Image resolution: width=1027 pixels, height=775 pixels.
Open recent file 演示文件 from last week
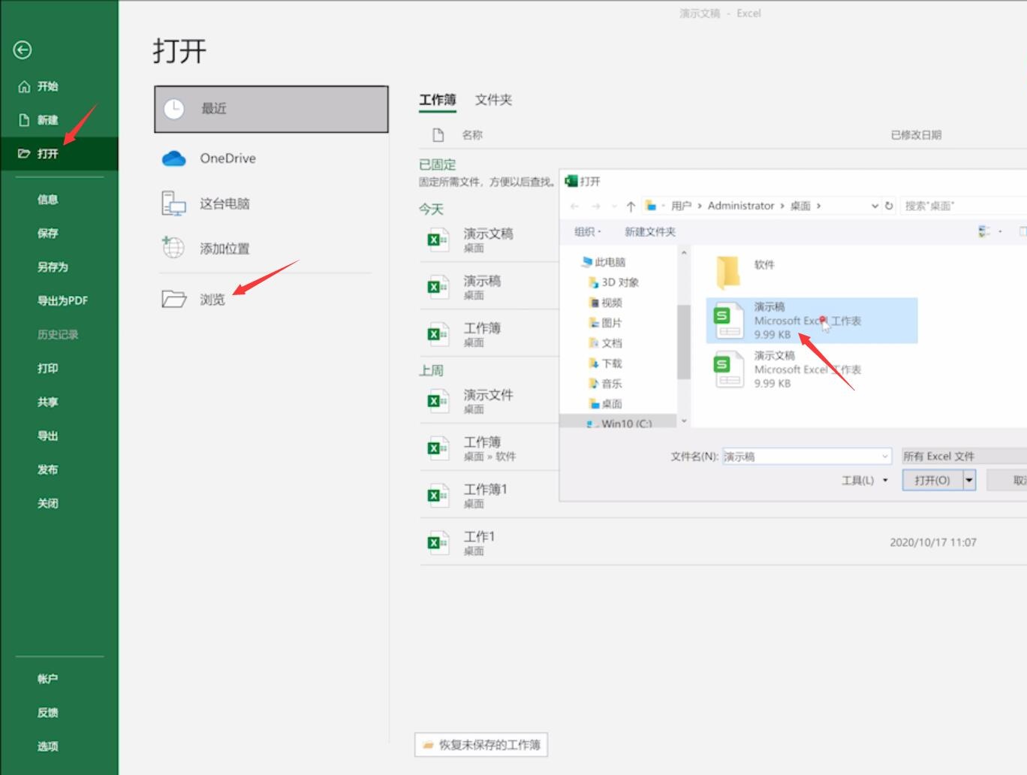pyautogui.click(x=489, y=401)
